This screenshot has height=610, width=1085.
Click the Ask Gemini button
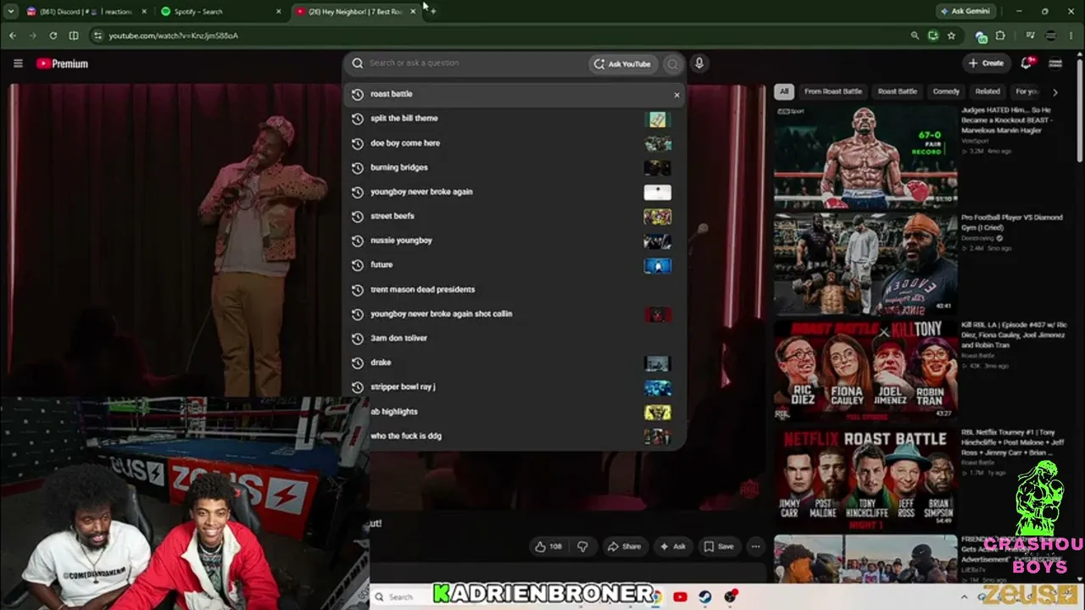[x=965, y=11]
